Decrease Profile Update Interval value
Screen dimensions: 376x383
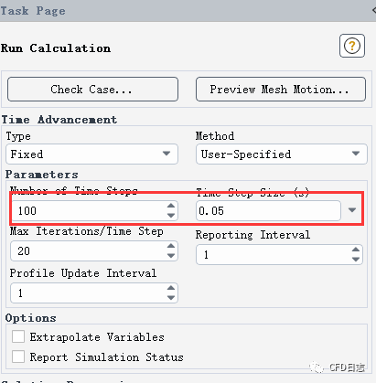[171, 298]
